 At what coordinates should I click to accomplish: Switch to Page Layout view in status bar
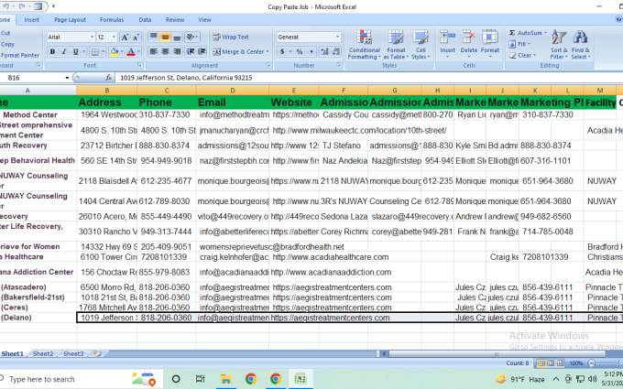click(551, 363)
